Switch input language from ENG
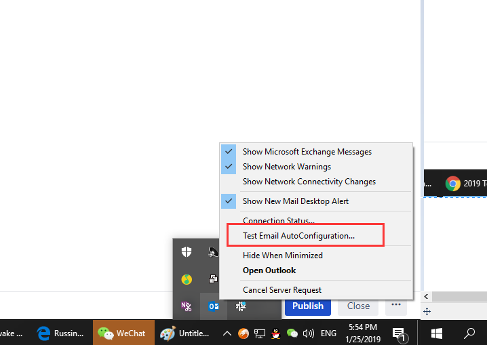 pos(328,333)
